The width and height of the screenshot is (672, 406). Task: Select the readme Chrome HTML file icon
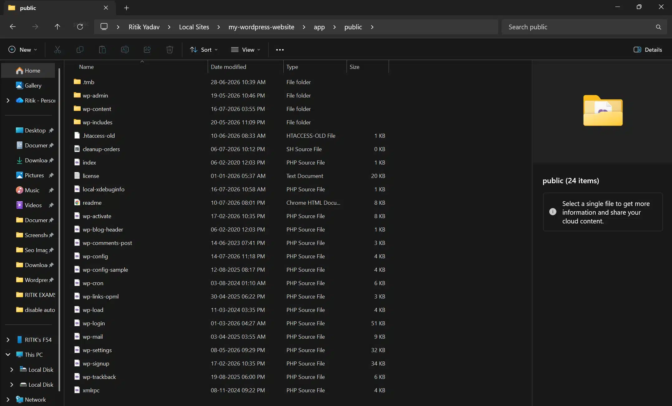click(77, 203)
